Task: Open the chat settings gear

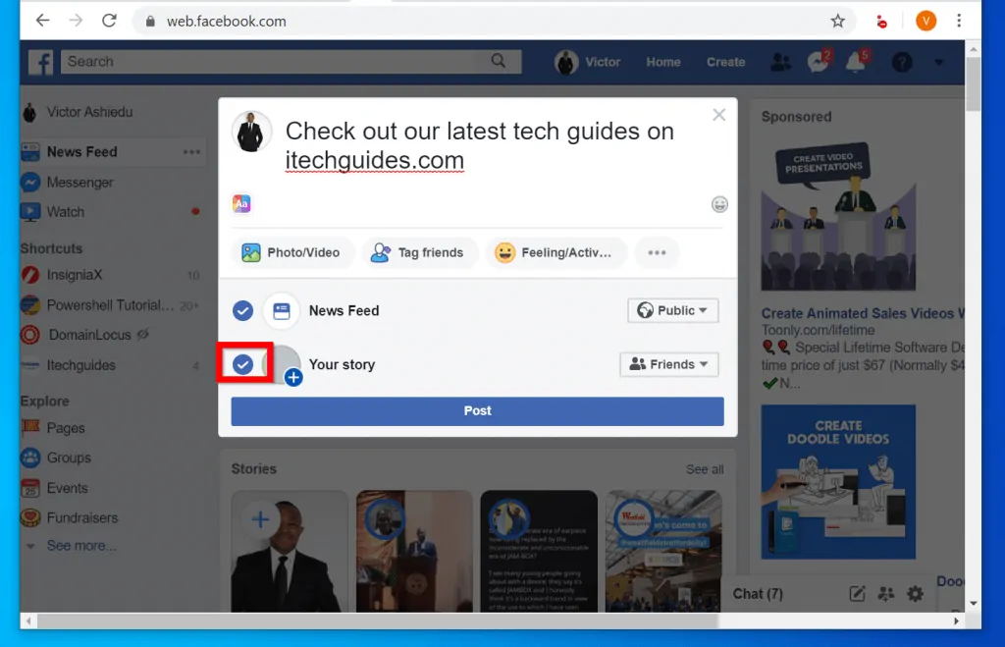Action: [915, 593]
